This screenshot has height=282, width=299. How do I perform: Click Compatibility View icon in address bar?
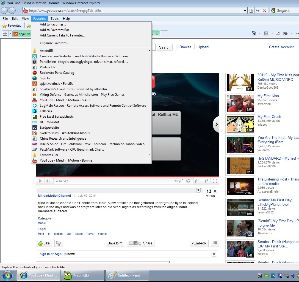(251, 11)
